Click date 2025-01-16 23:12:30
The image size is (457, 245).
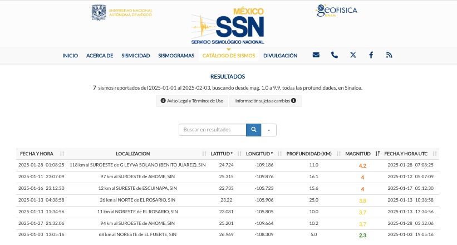41,188
